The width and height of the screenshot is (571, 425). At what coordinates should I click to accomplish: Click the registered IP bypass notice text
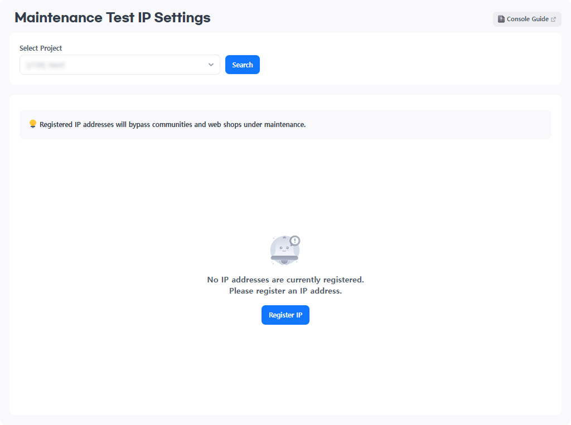tap(172, 124)
